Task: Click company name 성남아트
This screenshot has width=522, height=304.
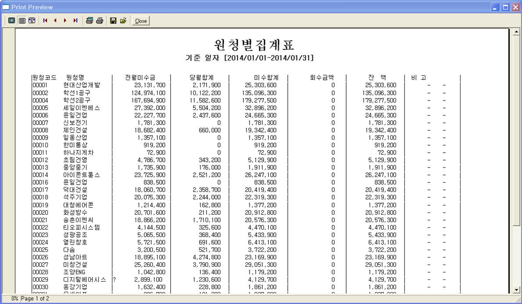Action: pyautogui.click(x=75, y=257)
